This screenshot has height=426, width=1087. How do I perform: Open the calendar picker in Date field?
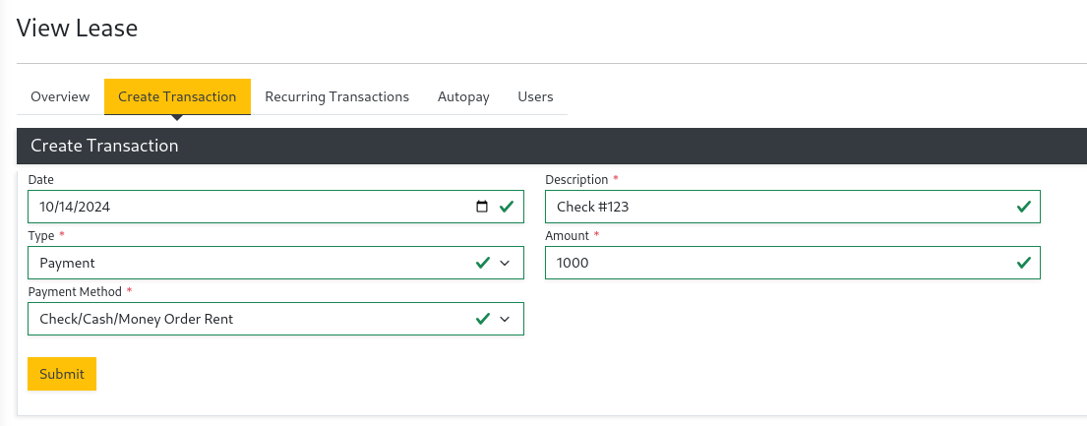point(481,207)
